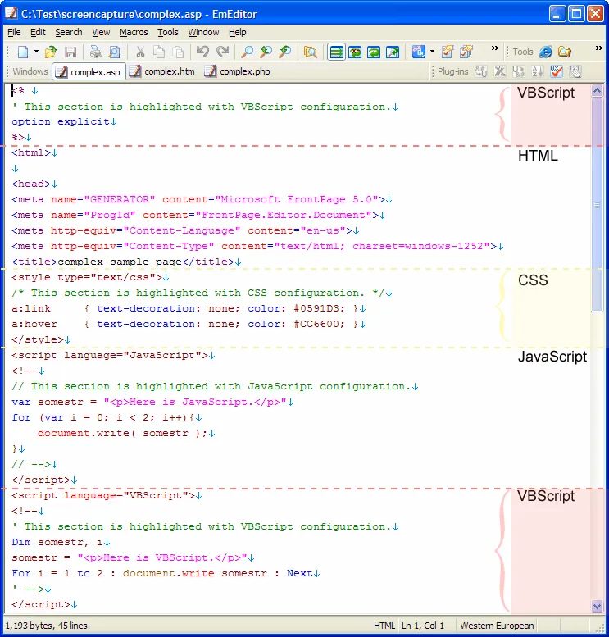Click the 'option explicit' code line
Image resolution: width=609 pixels, height=637 pixels.
[x=64, y=122]
